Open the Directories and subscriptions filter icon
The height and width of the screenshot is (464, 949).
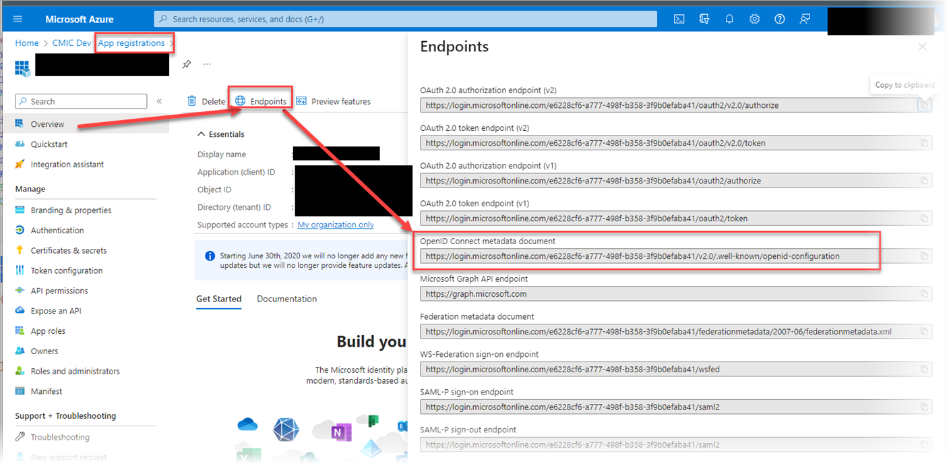[704, 19]
